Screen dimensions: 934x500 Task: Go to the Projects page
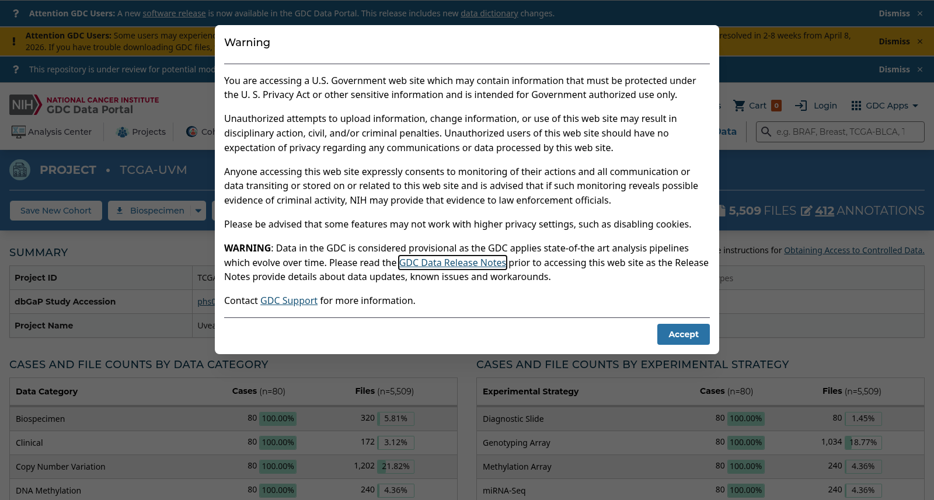[x=142, y=132]
